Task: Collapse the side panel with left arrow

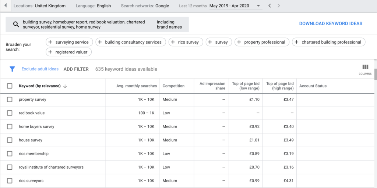Action: point(6,6)
